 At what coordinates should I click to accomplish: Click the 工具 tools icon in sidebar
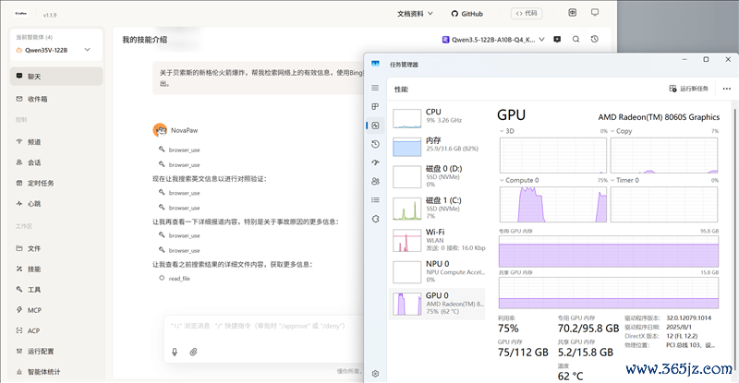tap(19, 289)
